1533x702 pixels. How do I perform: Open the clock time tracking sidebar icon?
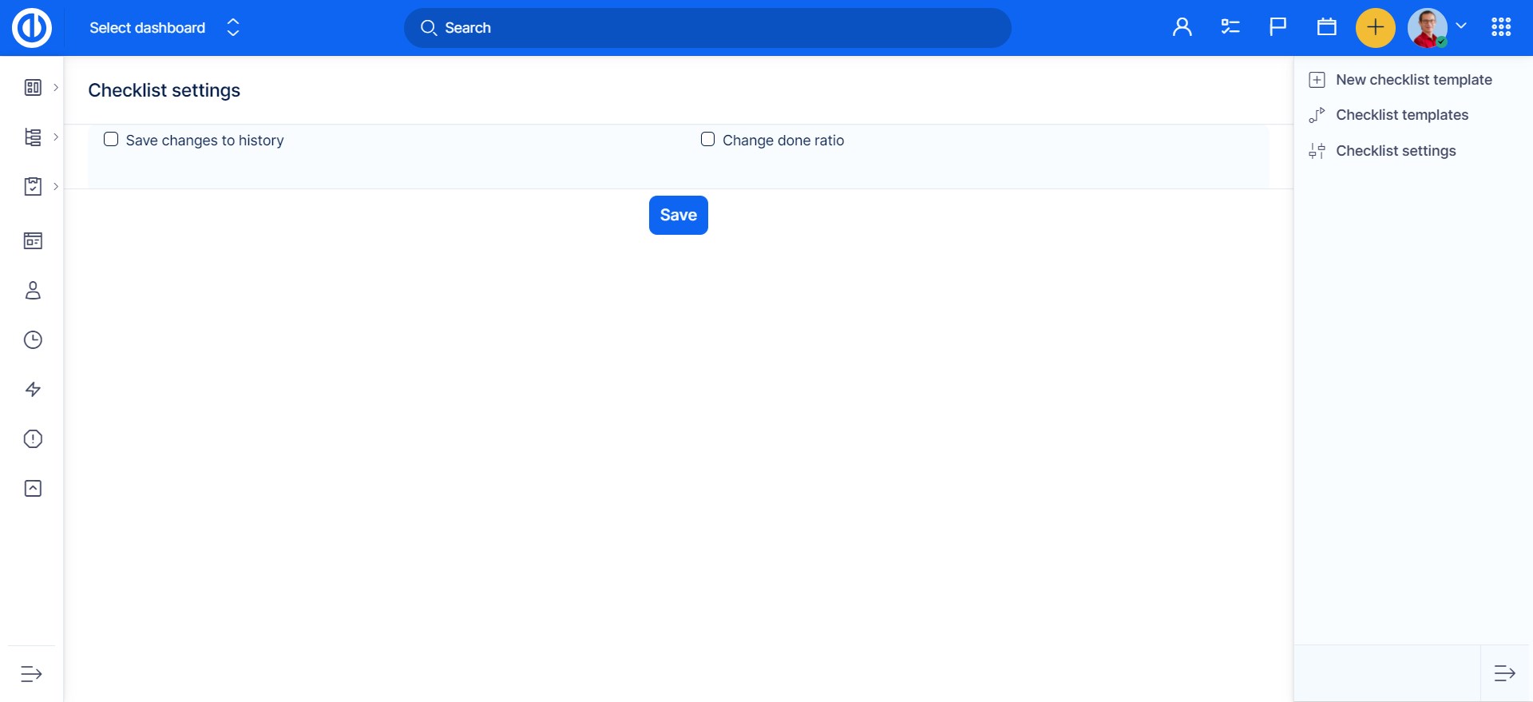click(x=33, y=340)
